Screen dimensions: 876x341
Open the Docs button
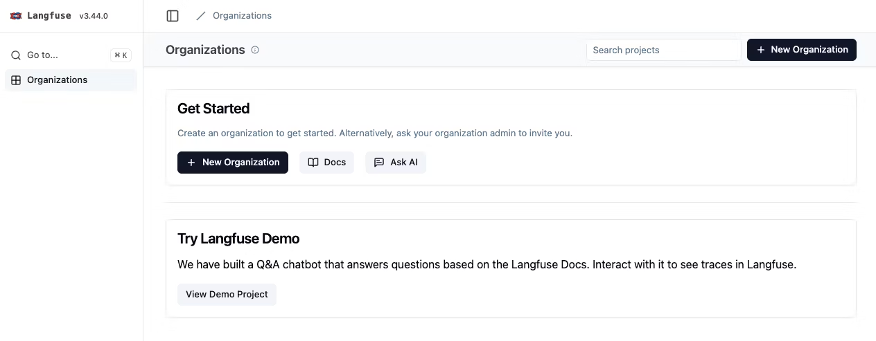(326, 163)
